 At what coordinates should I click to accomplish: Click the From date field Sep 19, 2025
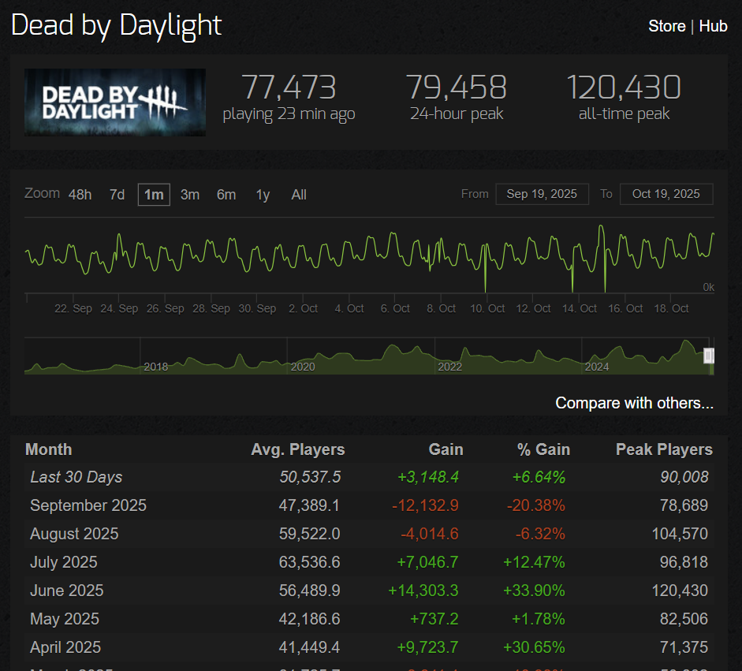point(542,194)
